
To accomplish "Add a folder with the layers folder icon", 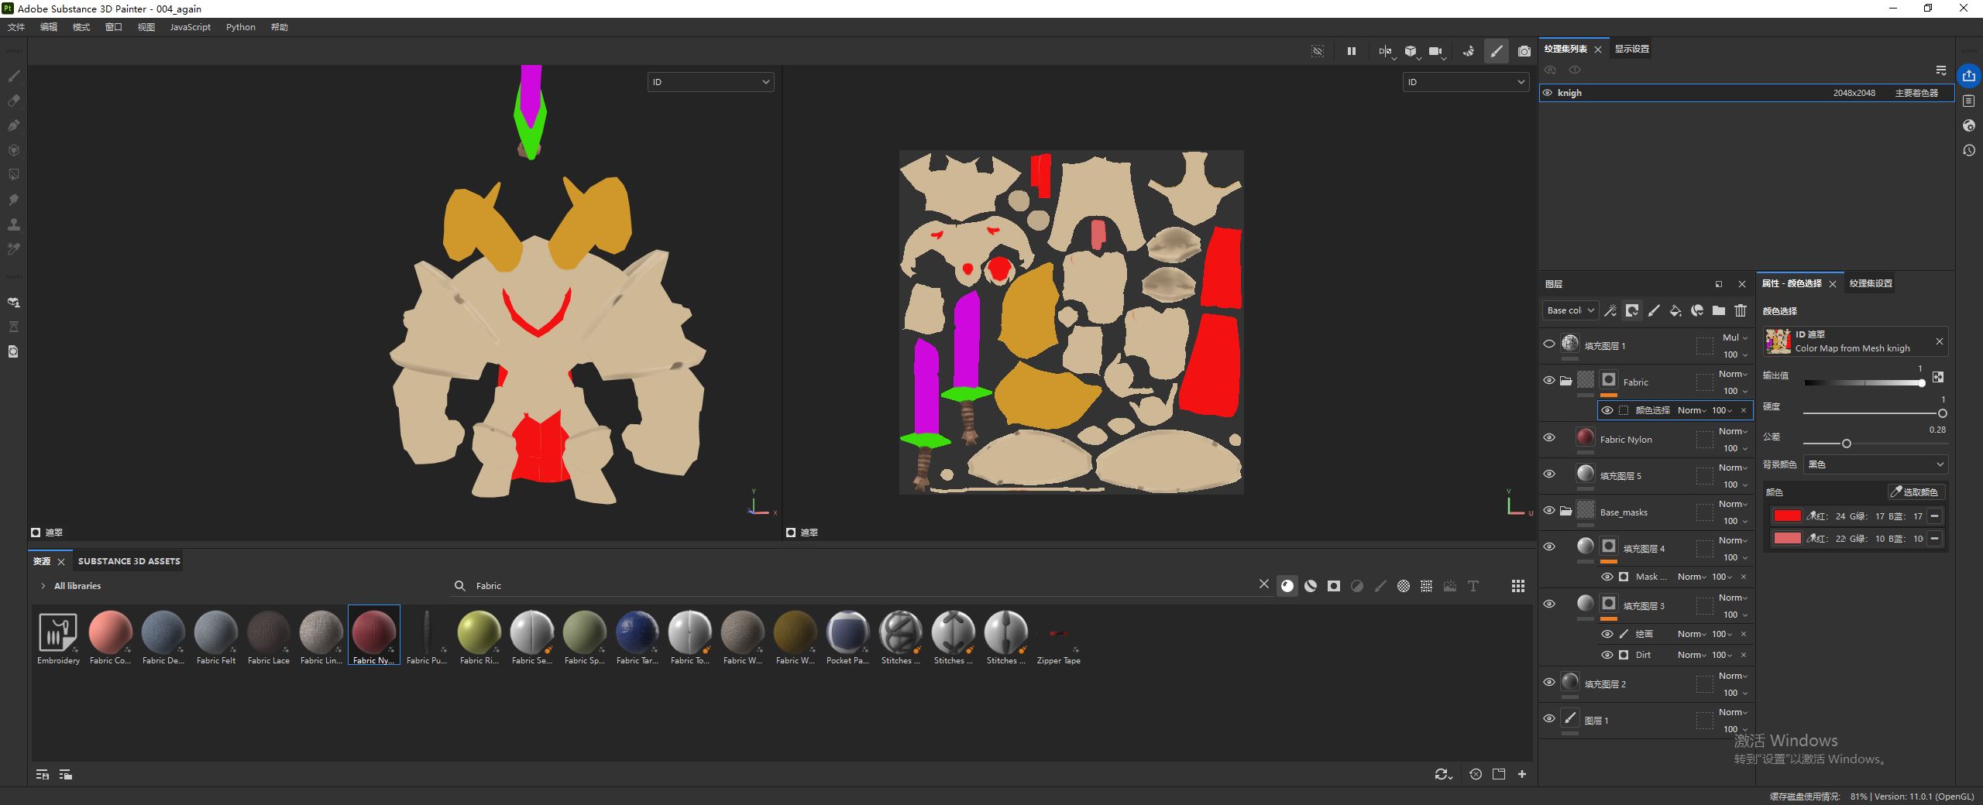I will coord(1719,310).
